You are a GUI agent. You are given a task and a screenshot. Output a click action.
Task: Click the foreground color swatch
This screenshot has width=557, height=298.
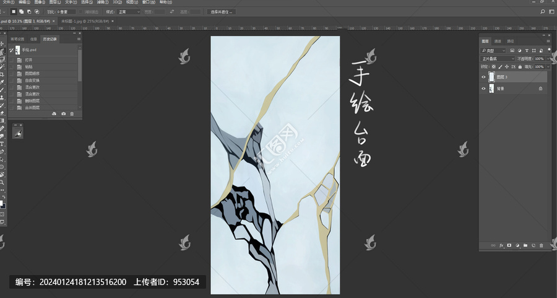tap(1, 203)
